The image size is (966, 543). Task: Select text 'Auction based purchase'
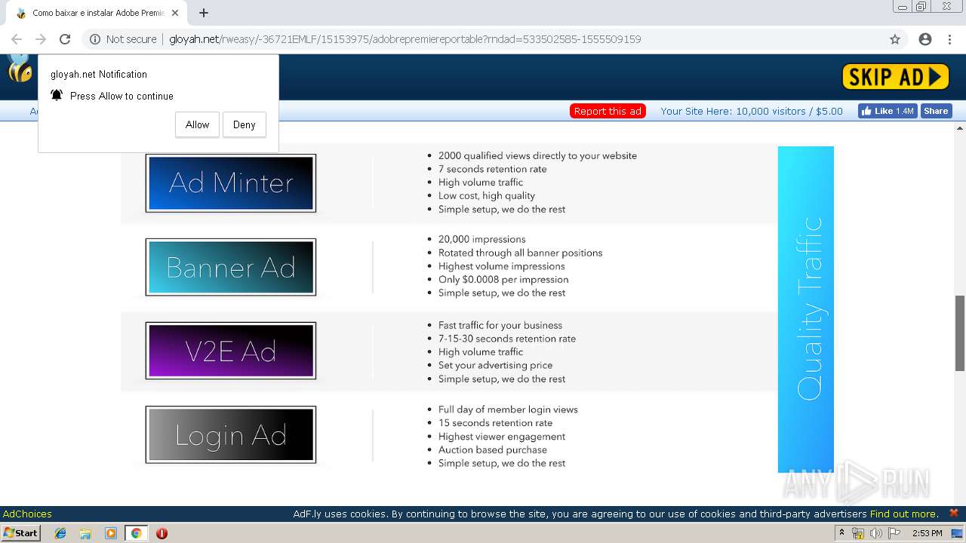tap(493, 449)
